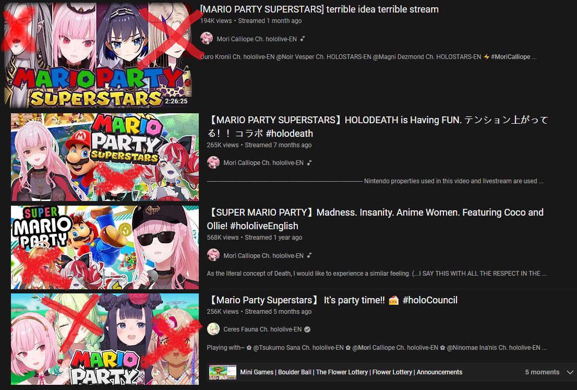Viewport: 577px width, 390px height.
Task: Open 'Madness. Insanity. Anime Women' video title
Action: pyautogui.click(x=375, y=219)
